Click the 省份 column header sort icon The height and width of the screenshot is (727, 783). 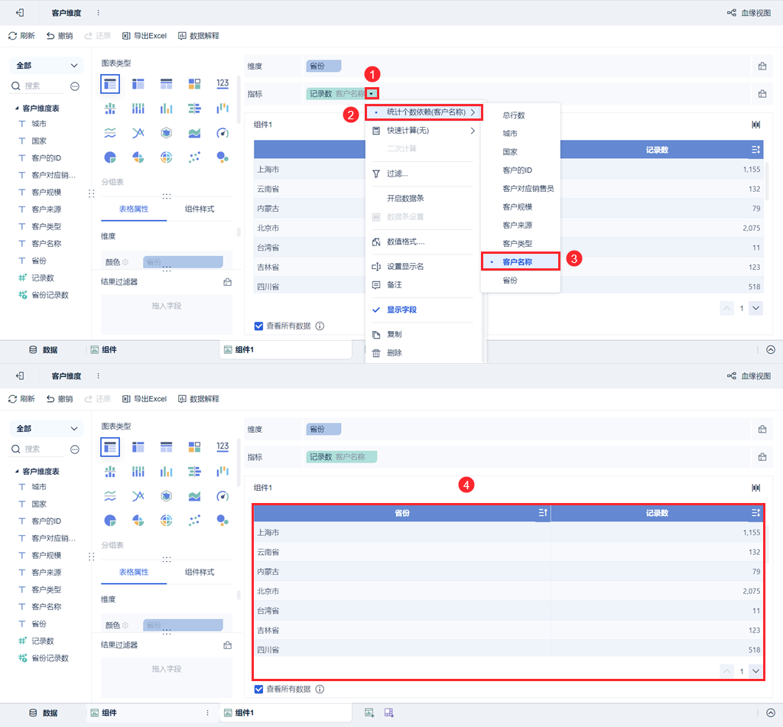coord(543,512)
